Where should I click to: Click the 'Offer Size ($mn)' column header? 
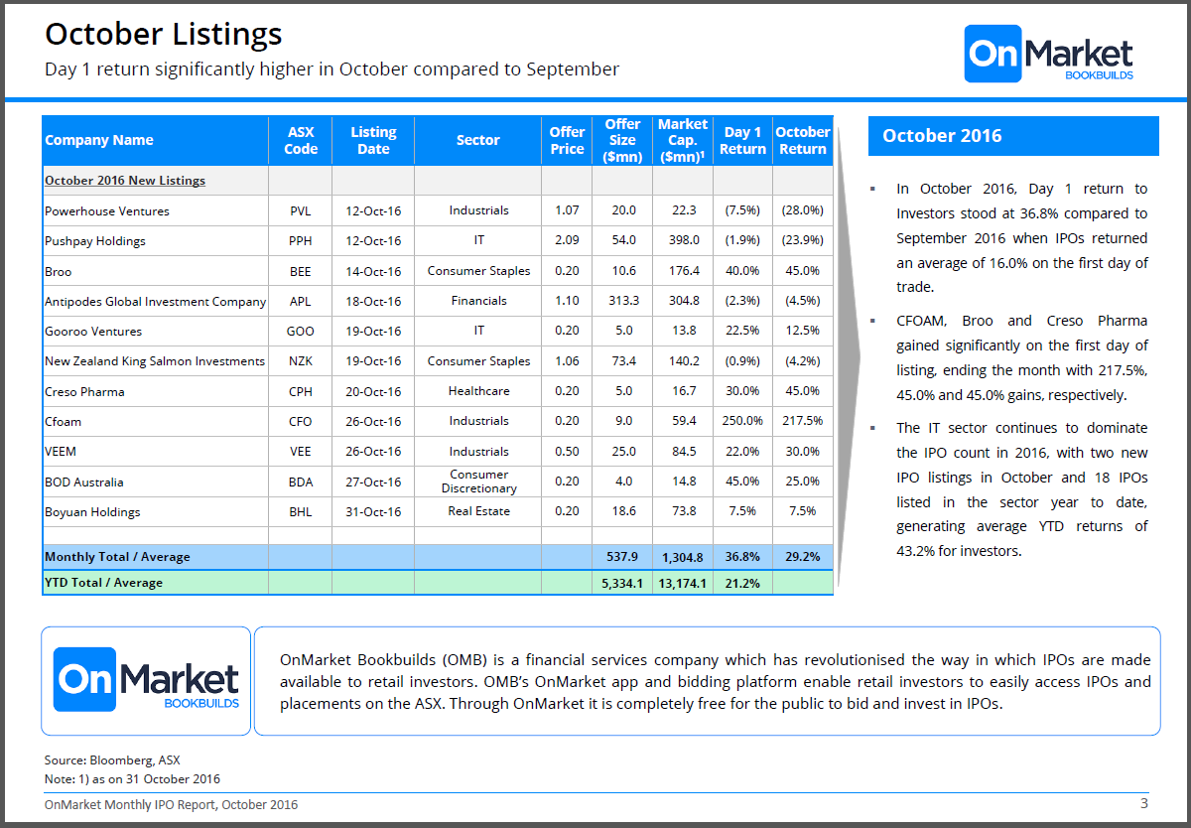point(622,140)
